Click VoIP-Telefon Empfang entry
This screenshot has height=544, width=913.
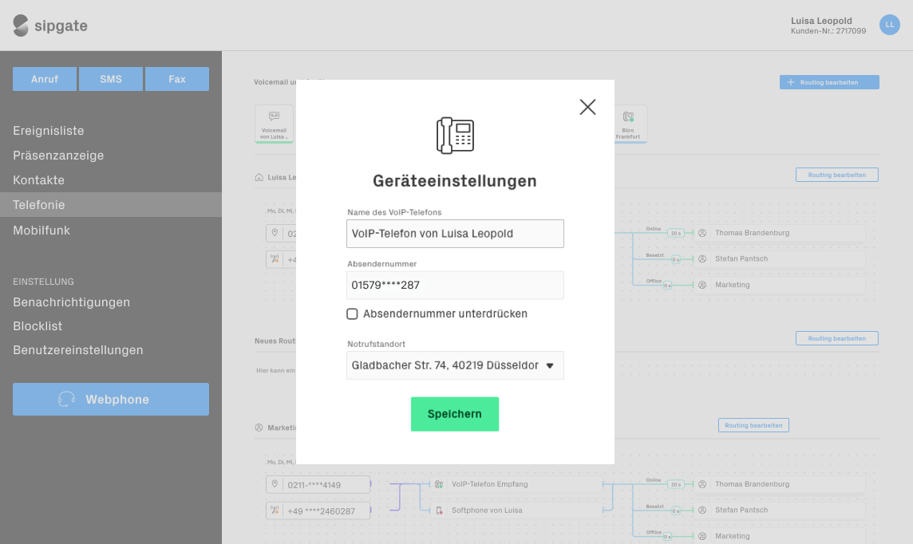(x=516, y=484)
